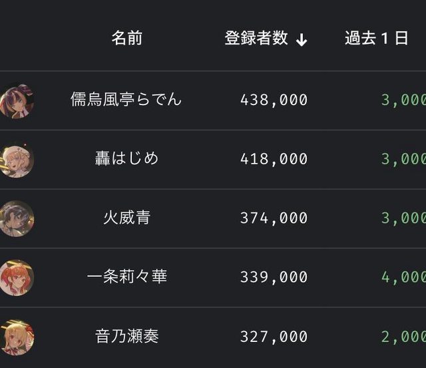426x368 pixels.
Task: Open 儒烏風亭らでん channel name
Action: pos(126,100)
